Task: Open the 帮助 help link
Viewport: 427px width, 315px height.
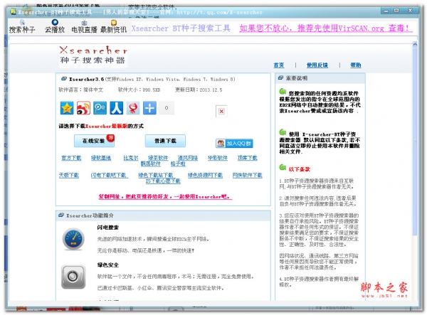Action: coord(356,65)
